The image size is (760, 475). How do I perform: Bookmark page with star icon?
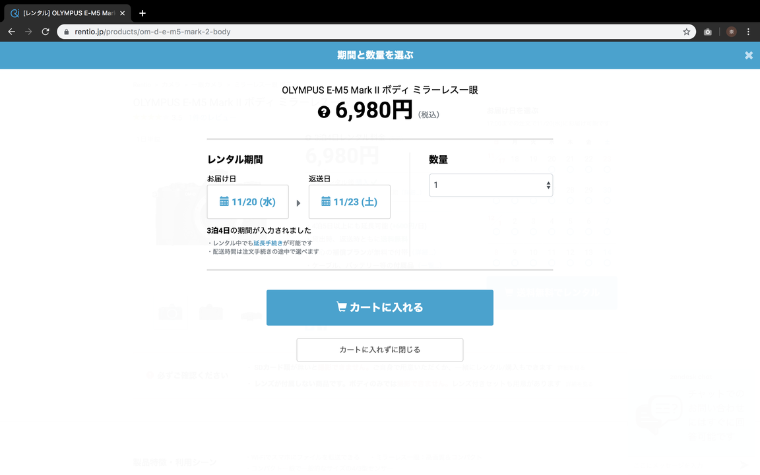click(x=686, y=32)
